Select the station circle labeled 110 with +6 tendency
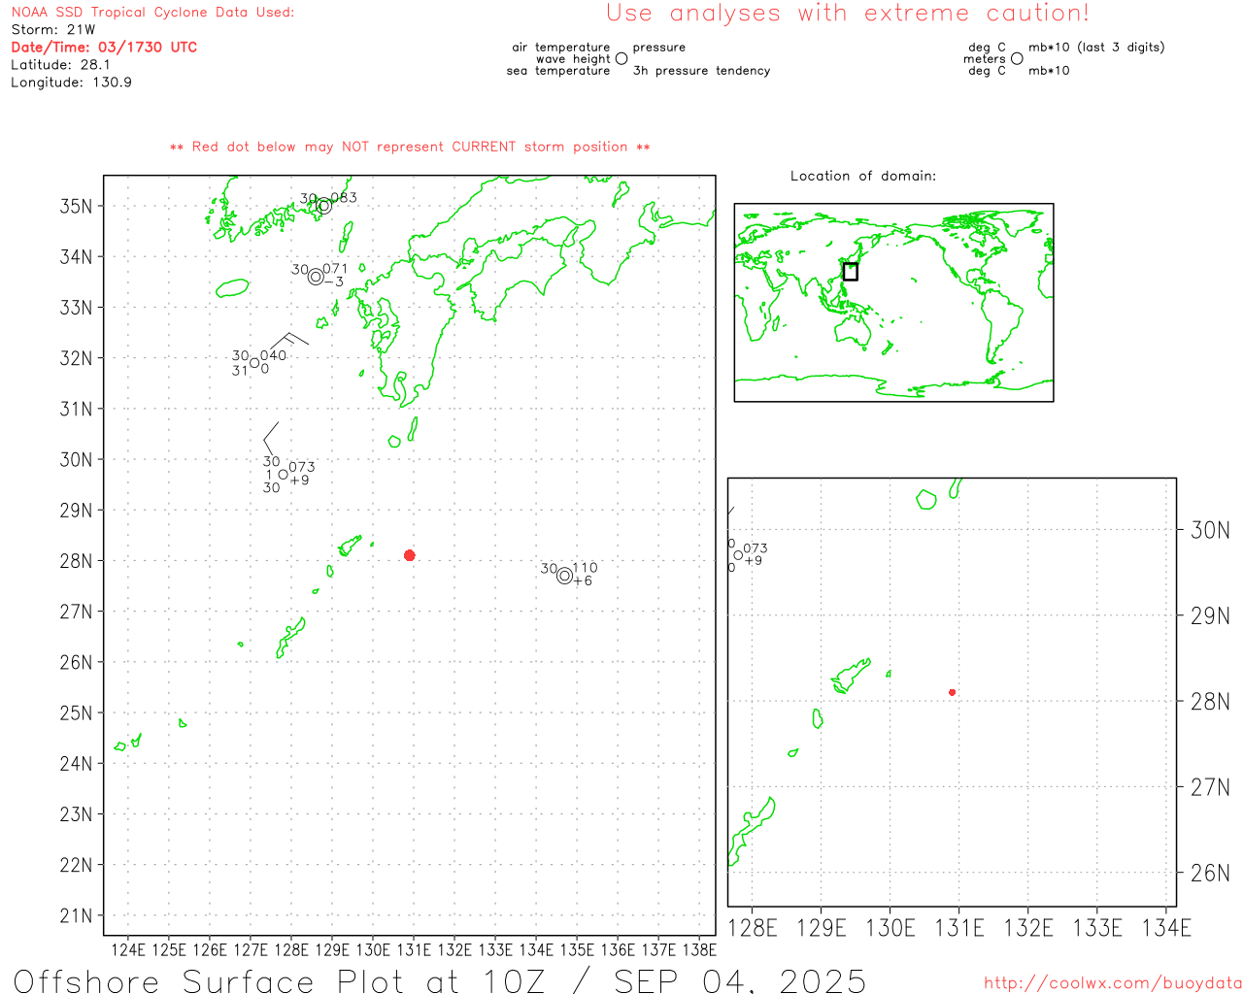Viewport: 1243px width, 994px height. click(564, 576)
